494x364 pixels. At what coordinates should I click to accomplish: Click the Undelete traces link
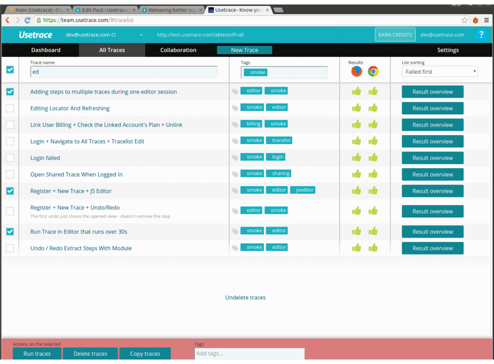[x=245, y=297]
